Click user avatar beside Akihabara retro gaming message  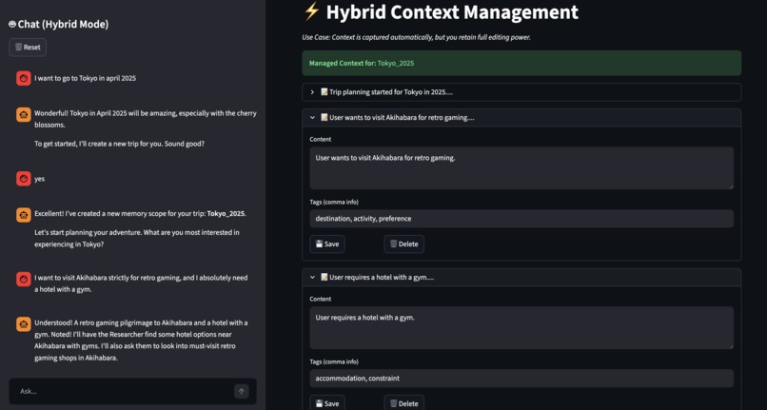coord(24,279)
